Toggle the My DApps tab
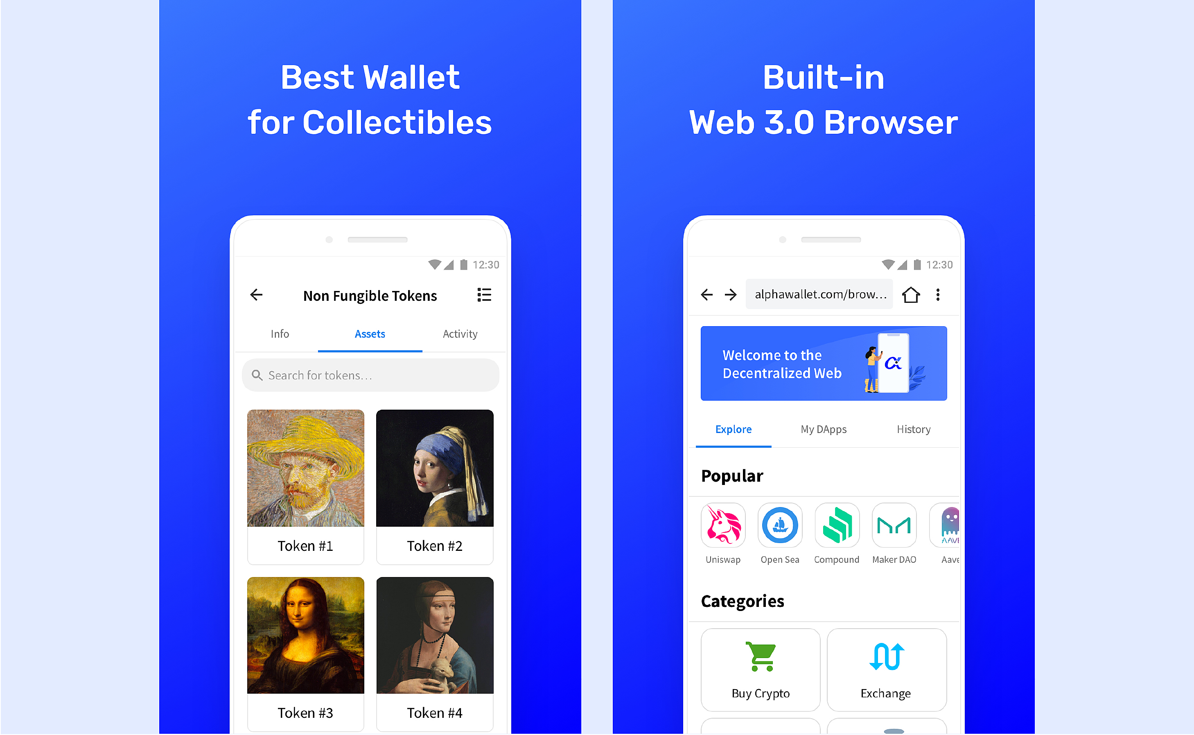This screenshot has width=1194, height=735. click(824, 428)
